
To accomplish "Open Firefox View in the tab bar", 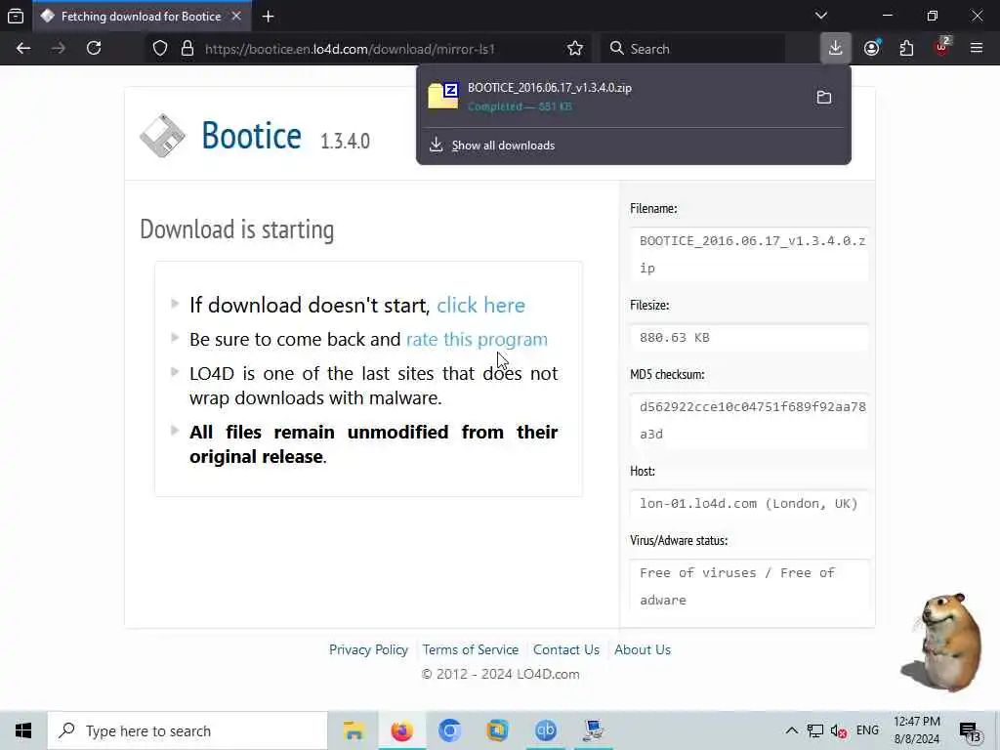I will pyautogui.click(x=16, y=17).
